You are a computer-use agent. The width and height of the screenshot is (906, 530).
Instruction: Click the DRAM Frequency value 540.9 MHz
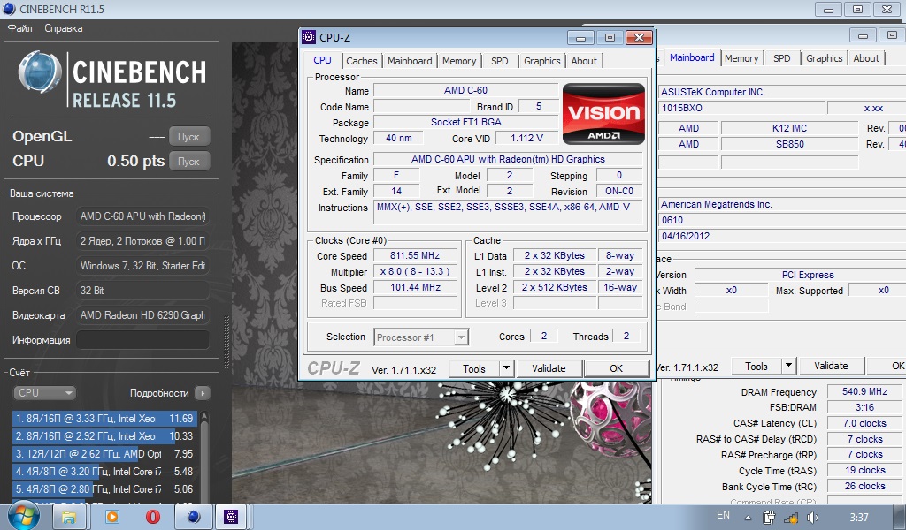865,391
